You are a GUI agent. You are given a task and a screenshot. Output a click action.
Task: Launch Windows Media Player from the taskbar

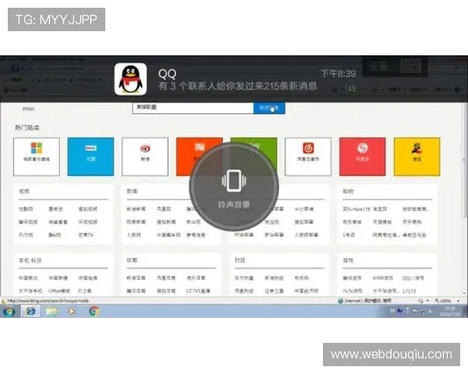[x=72, y=312]
